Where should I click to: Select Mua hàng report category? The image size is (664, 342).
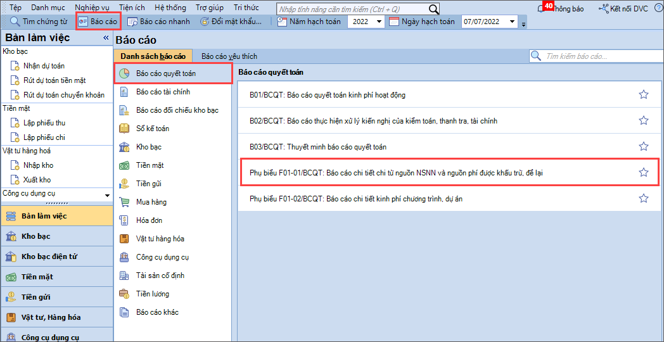pos(173,202)
